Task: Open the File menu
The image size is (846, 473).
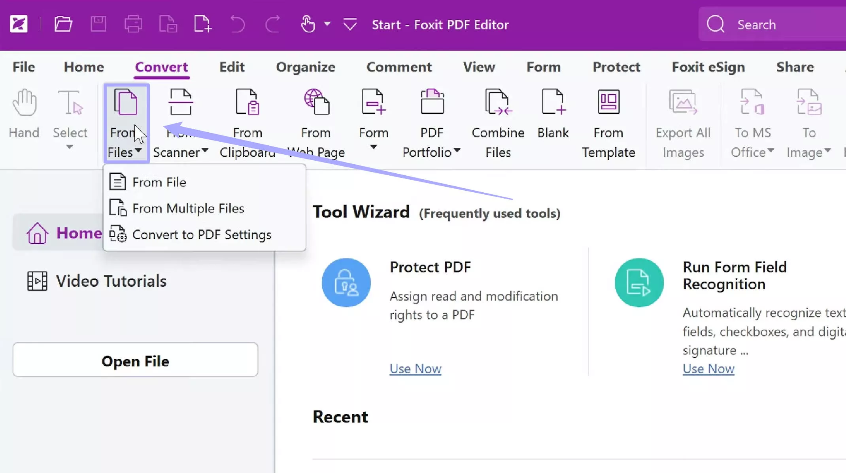Action: 24,67
